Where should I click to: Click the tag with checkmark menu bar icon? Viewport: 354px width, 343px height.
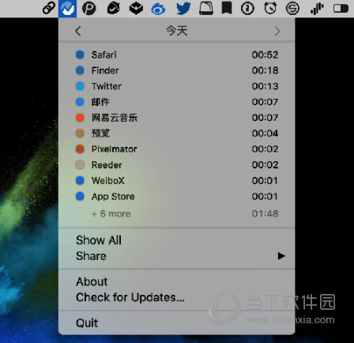tap(114, 8)
